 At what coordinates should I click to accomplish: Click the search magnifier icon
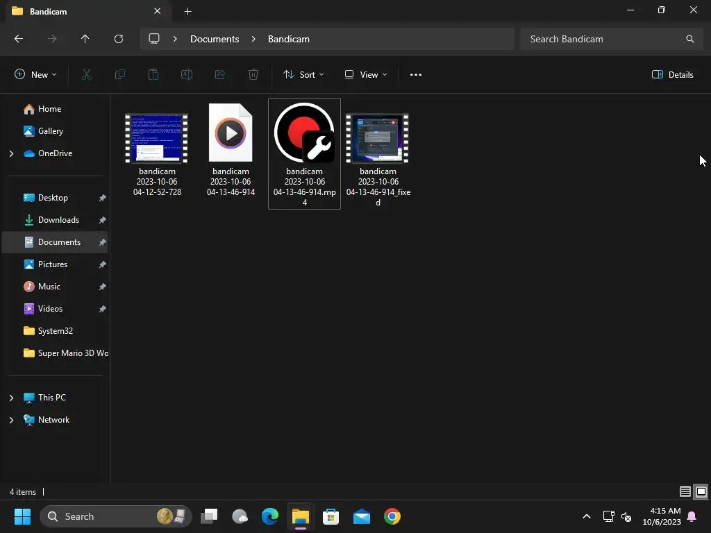click(x=689, y=39)
